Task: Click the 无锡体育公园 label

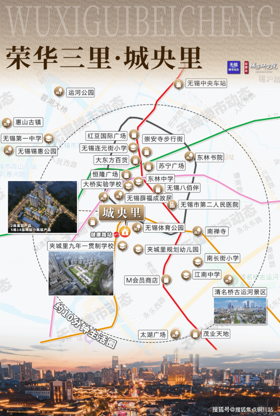Action: [164, 228]
